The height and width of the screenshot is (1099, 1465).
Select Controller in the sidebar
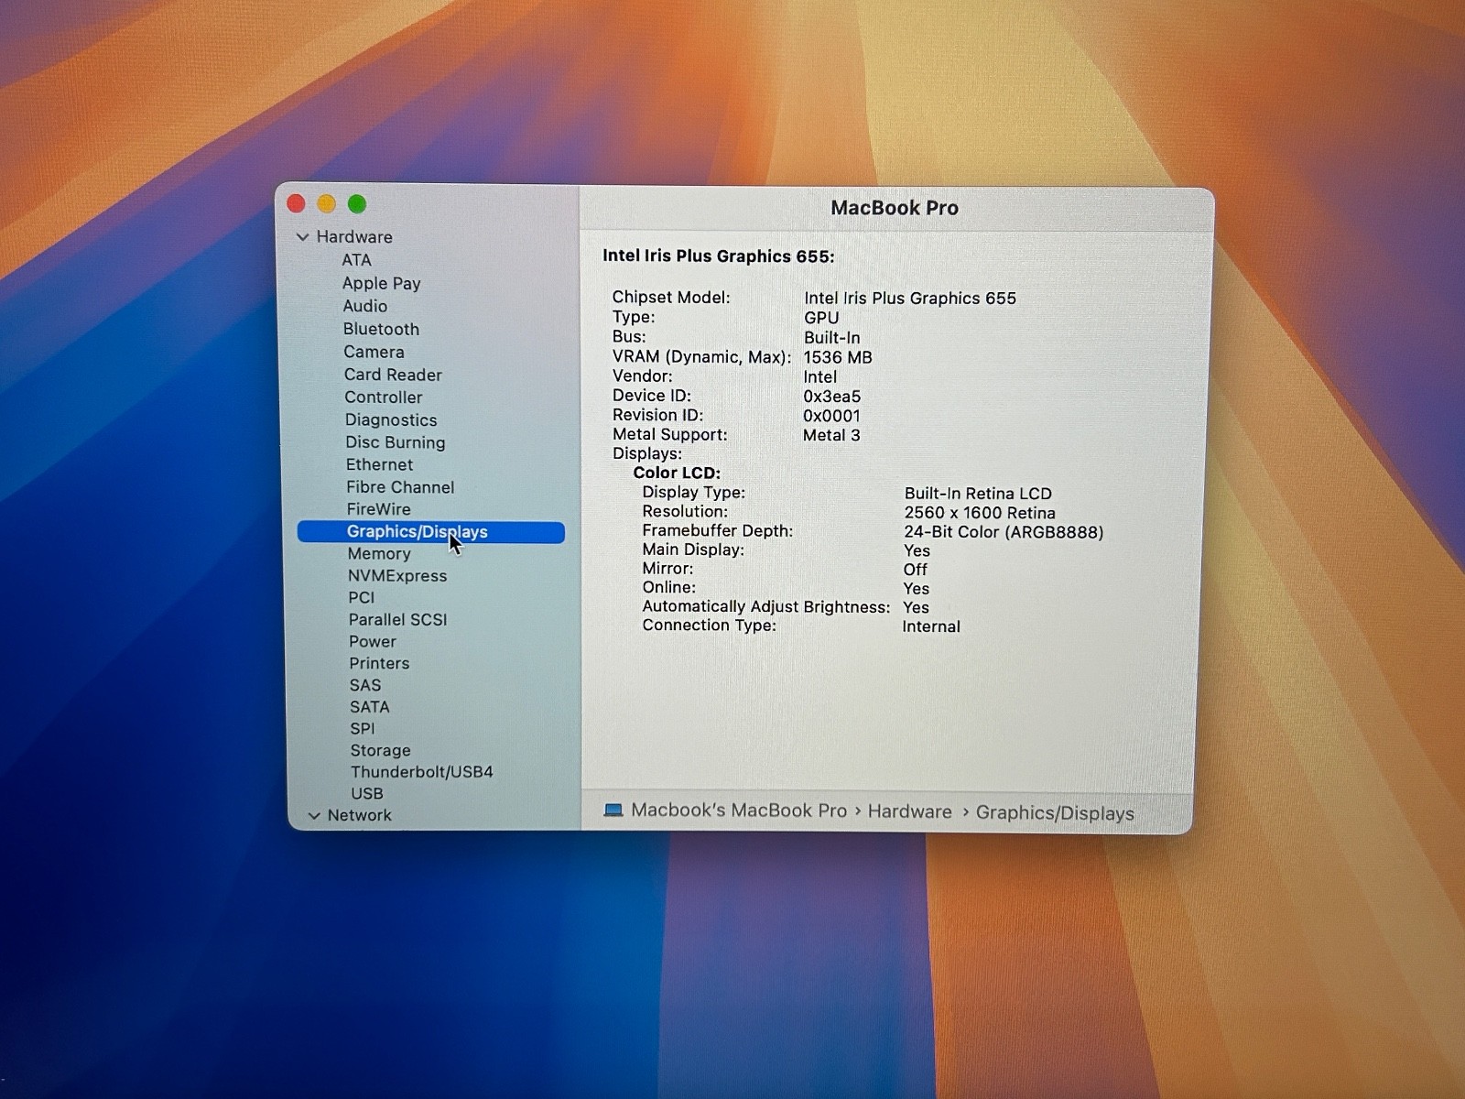(x=384, y=397)
